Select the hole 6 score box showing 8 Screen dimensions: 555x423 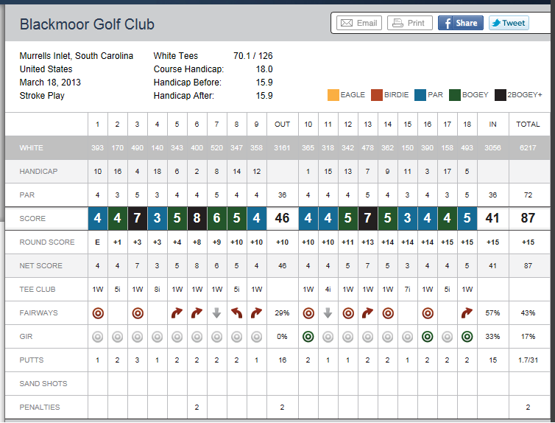tap(197, 219)
